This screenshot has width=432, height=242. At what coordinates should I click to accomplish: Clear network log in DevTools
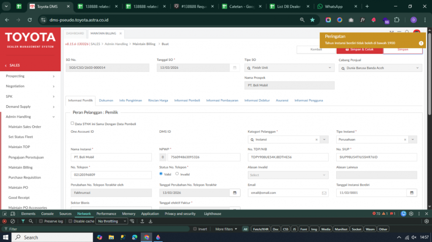click(x=13, y=221)
